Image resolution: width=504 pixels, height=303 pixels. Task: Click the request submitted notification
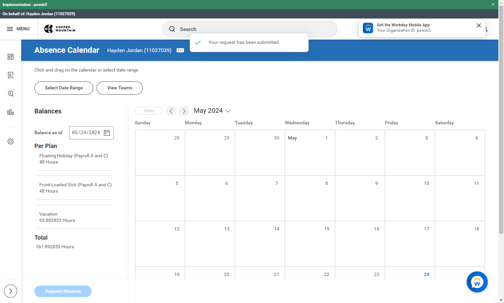point(249,43)
